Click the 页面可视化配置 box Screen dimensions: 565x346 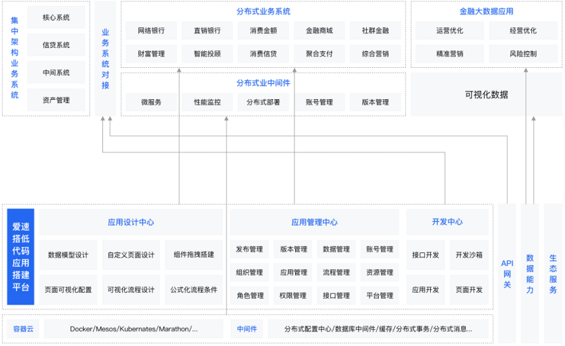click(68, 289)
